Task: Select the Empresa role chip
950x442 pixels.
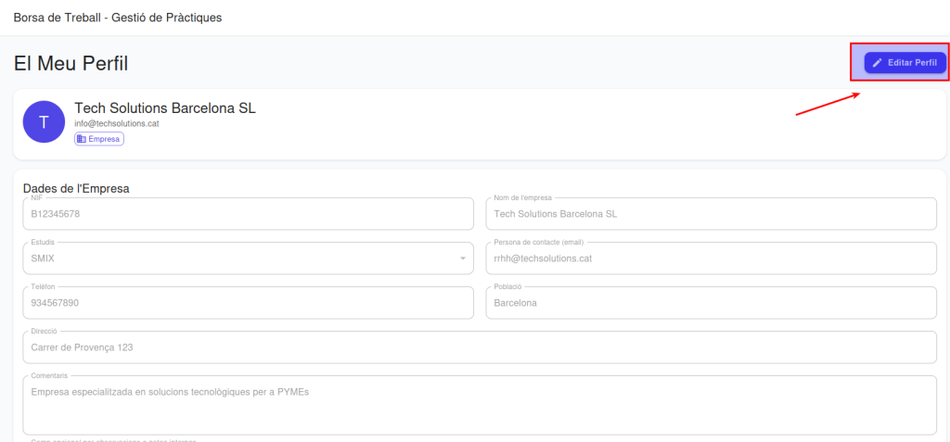Action: [x=99, y=139]
